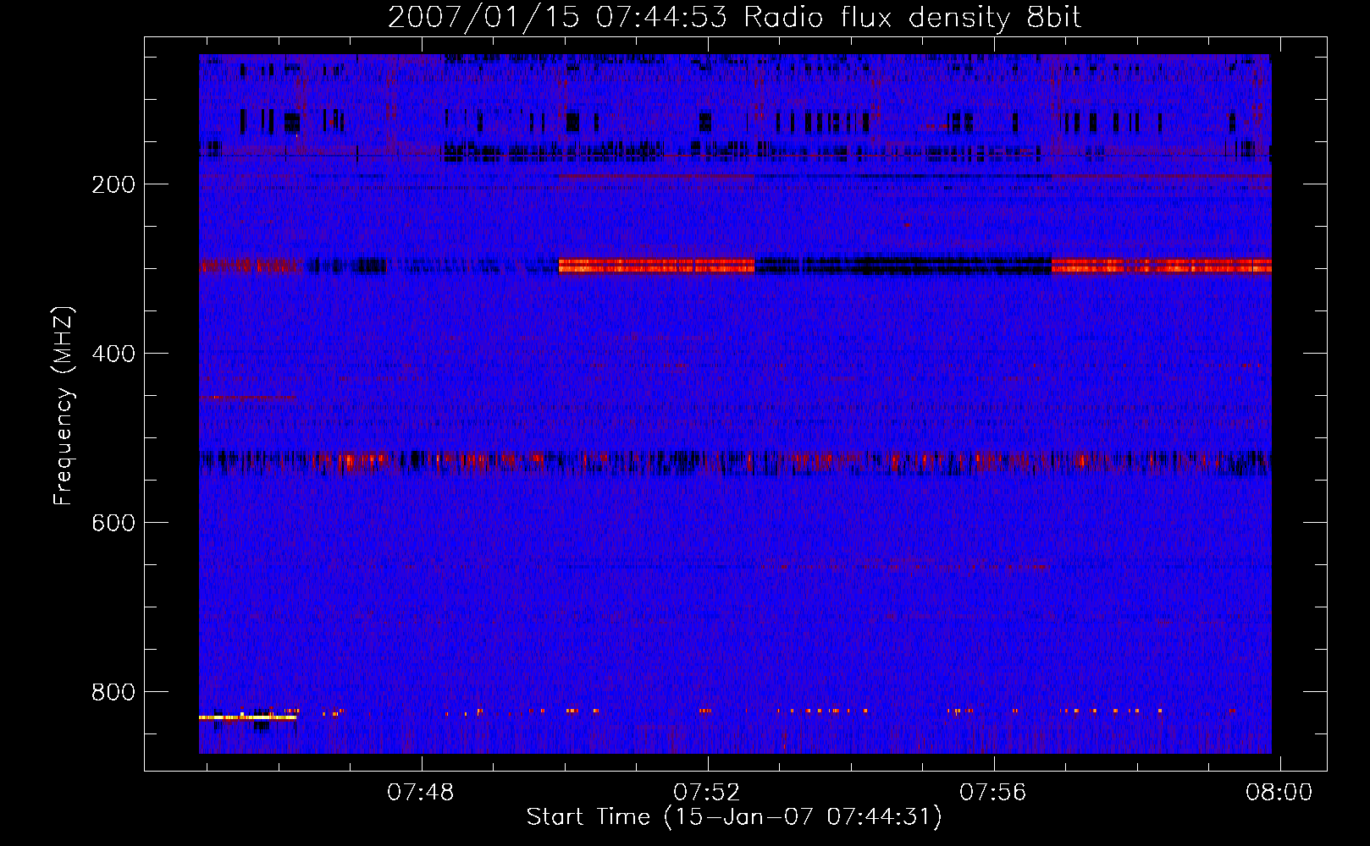Viewport: 1370px width, 846px height.
Task: Click the 'Start Time (15-Jan-07 07:44:31)' x-axis label
Action: point(734,817)
